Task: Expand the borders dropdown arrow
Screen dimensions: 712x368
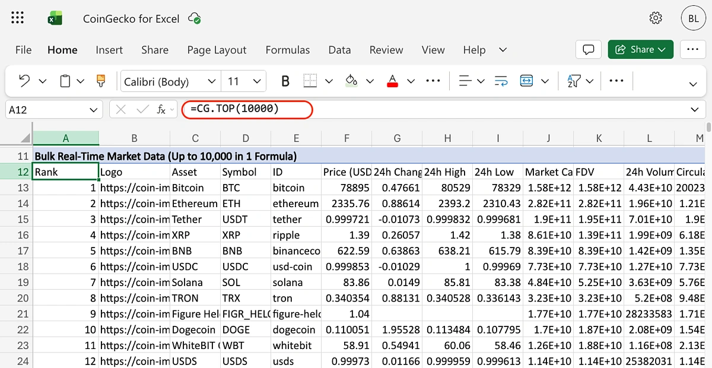Action: 329,81
